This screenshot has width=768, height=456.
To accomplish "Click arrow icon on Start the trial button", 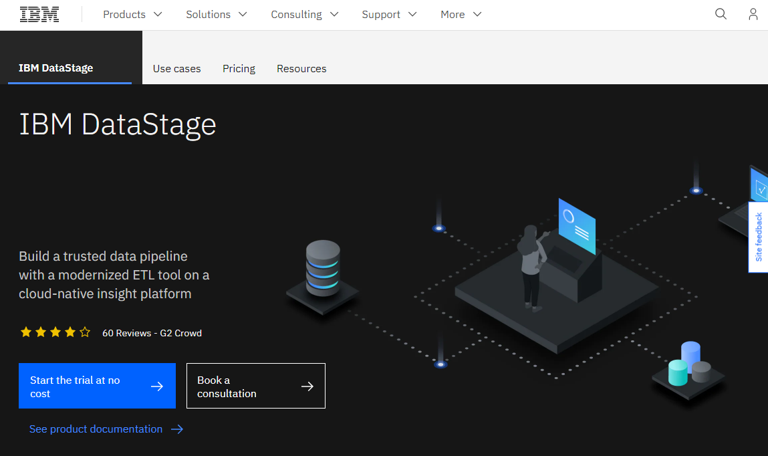I will (156, 386).
